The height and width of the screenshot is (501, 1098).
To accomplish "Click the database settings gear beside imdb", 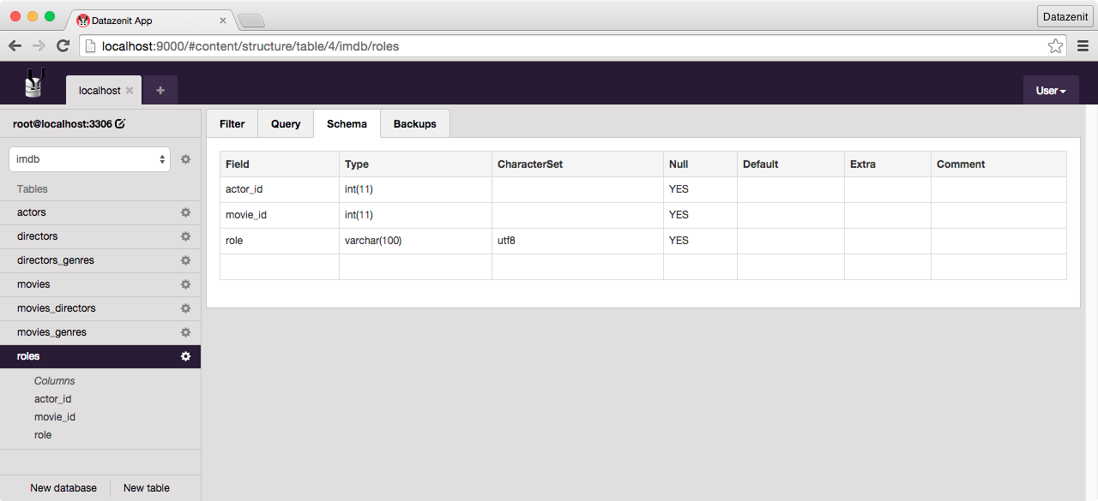I will [x=185, y=159].
